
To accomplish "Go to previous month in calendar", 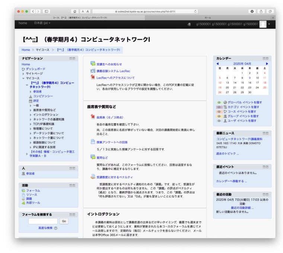I will [x=217, y=64].
